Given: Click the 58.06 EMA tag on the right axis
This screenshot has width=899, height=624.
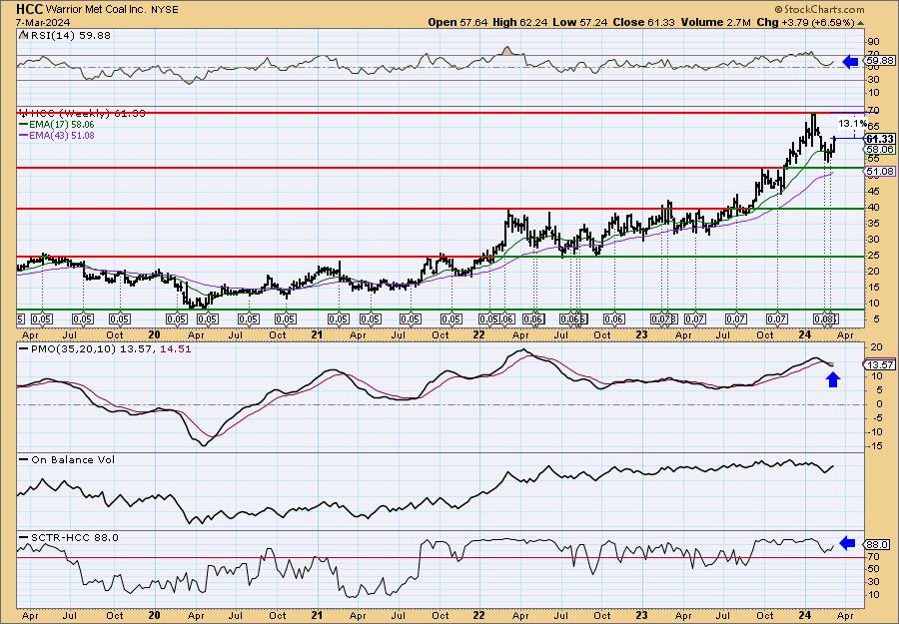Looking at the screenshot, I should click(x=880, y=149).
